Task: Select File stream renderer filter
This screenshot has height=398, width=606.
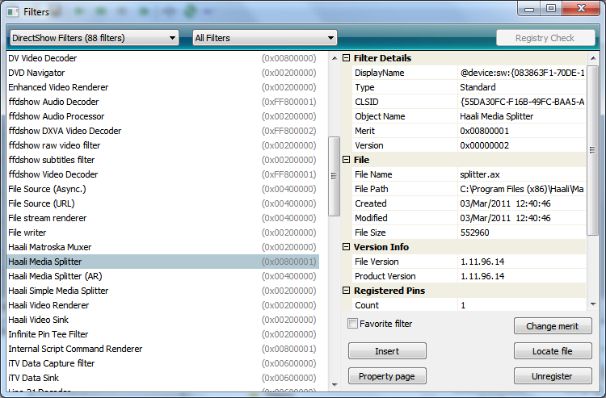Action: pos(162,218)
